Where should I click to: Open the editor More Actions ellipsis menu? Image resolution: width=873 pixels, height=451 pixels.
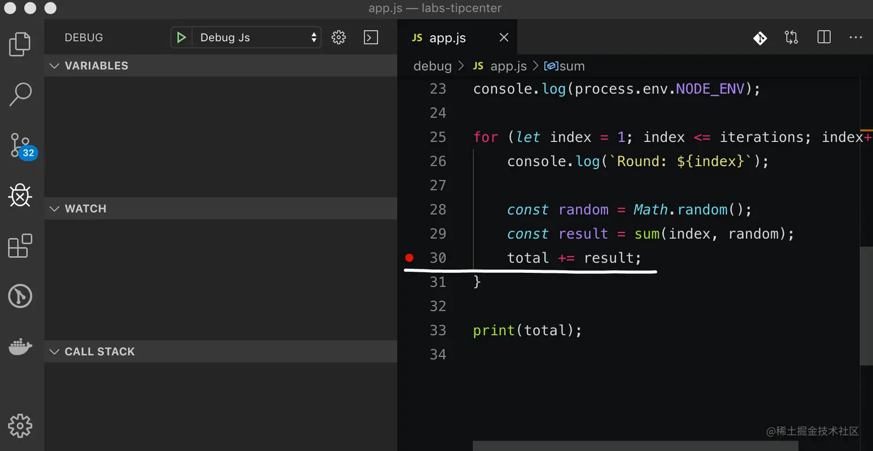tap(856, 37)
